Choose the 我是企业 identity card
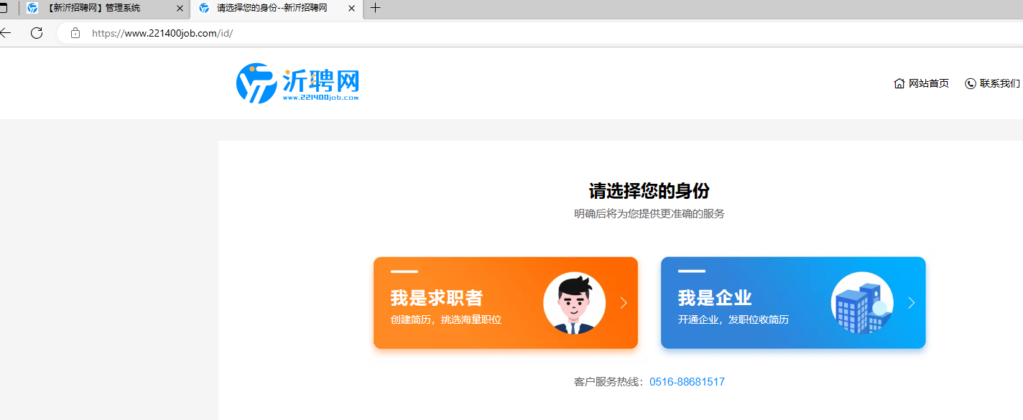Screen dimensions: 1023x420 (793, 303)
